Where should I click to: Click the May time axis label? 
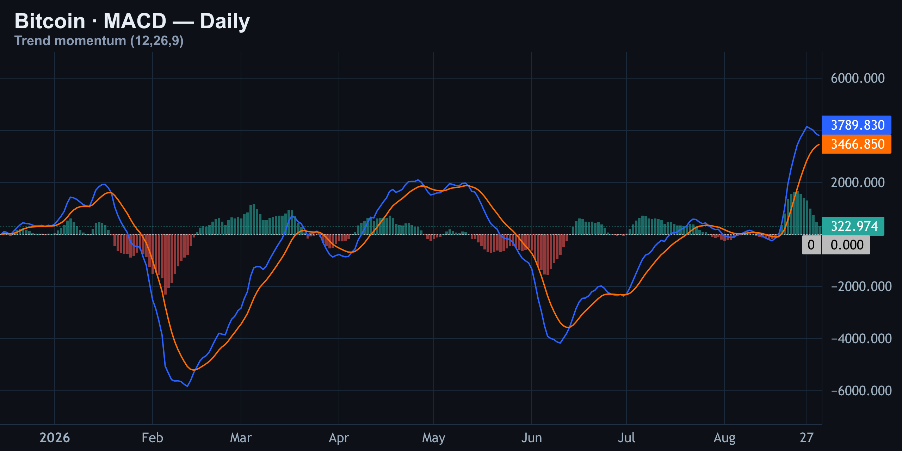coord(434,438)
